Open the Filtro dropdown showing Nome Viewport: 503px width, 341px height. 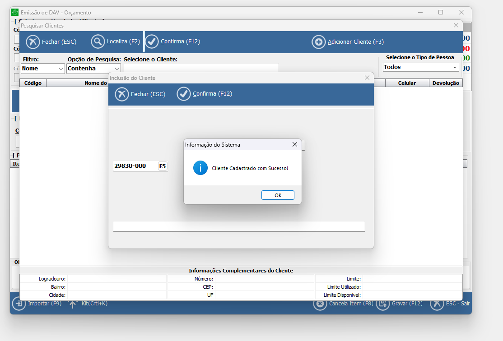click(x=43, y=69)
